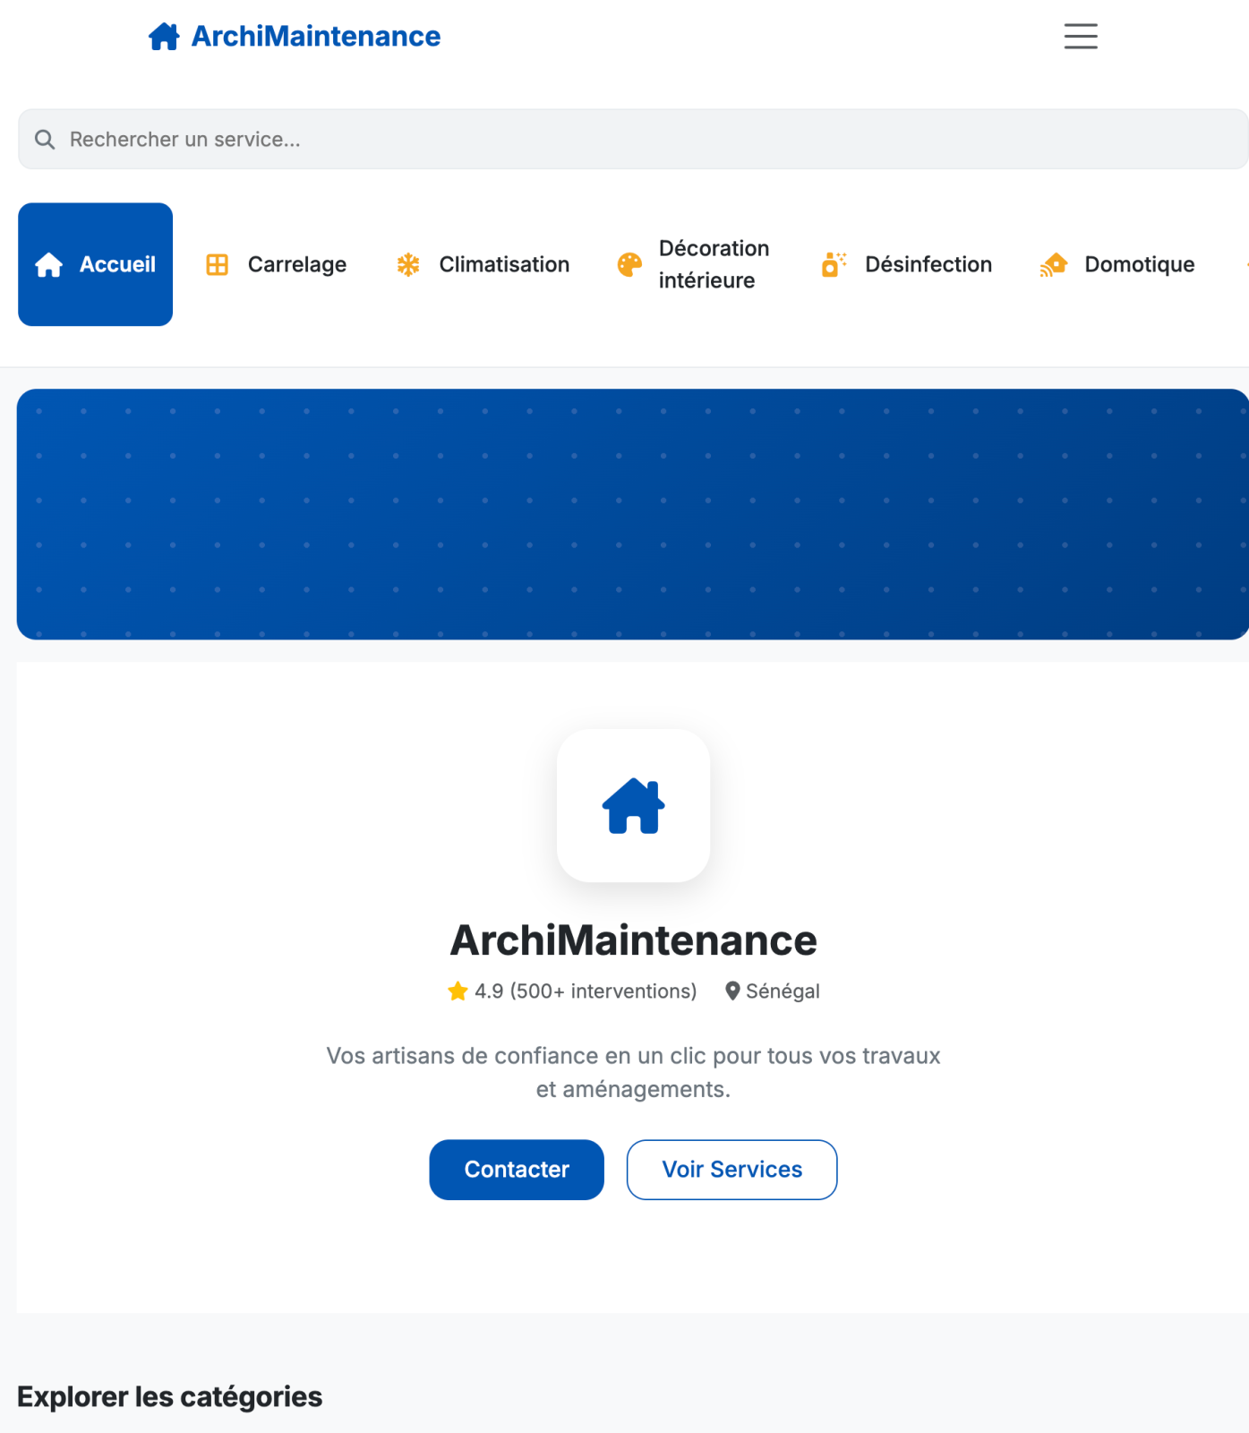This screenshot has height=1433, width=1249.
Task: Click the large house profile logo
Action: point(634,806)
